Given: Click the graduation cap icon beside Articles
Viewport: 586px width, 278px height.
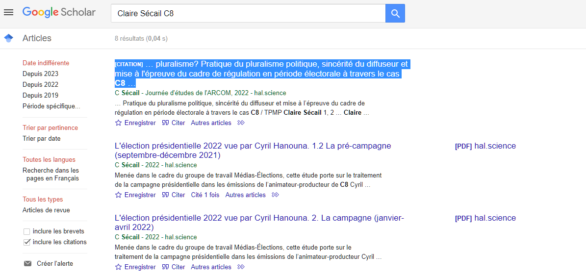Looking at the screenshot, I should click(8, 38).
